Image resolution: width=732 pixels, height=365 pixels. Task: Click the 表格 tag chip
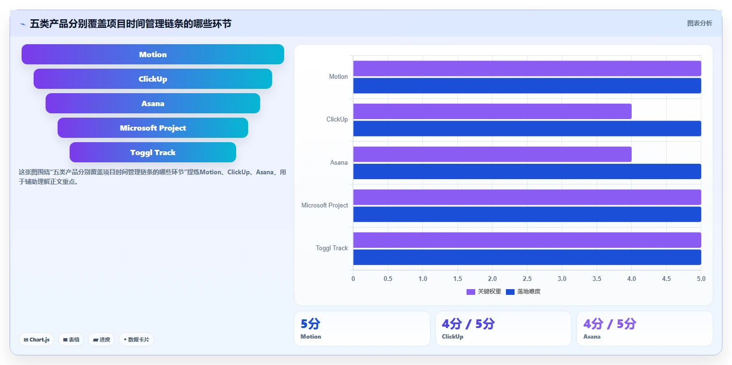click(x=71, y=340)
